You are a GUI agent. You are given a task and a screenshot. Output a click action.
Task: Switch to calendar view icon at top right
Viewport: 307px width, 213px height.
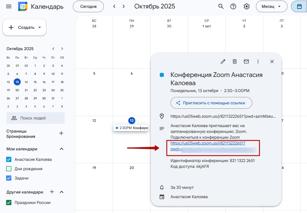(299, 6)
